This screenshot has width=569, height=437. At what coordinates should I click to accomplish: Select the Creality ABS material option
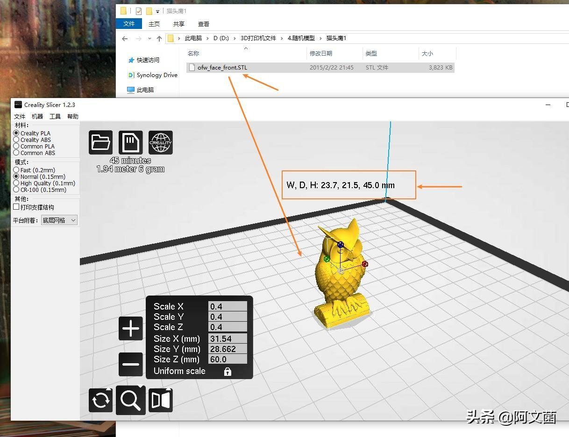[15, 140]
